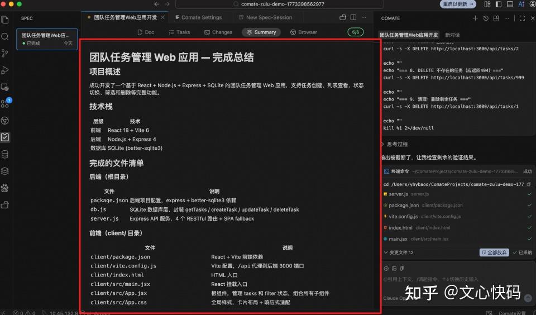
Task: Click the open-changes icon in editor toolbar
Action: (x=342, y=17)
